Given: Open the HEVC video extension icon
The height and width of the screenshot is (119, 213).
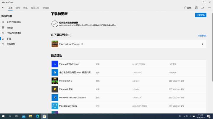Looking at the screenshot, I should coord(55,72).
